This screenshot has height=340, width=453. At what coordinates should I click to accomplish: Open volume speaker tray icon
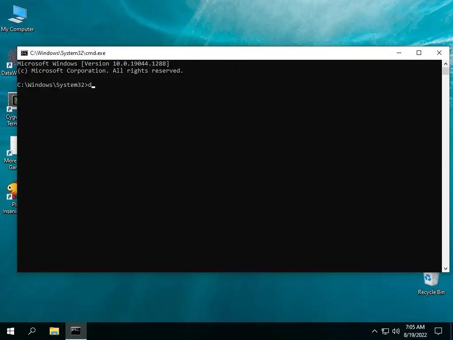pos(396,331)
